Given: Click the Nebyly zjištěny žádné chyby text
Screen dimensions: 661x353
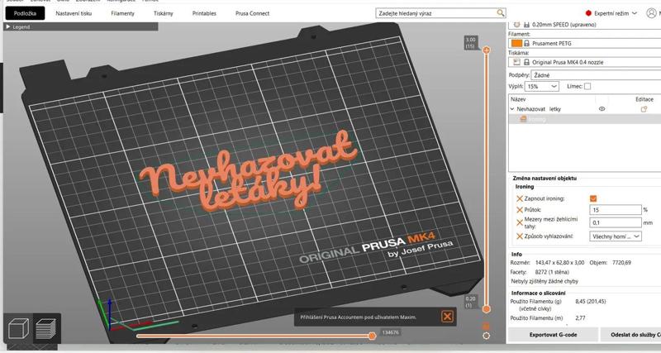Looking at the screenshot, I should pyautogui.click(x=544, y=281).
